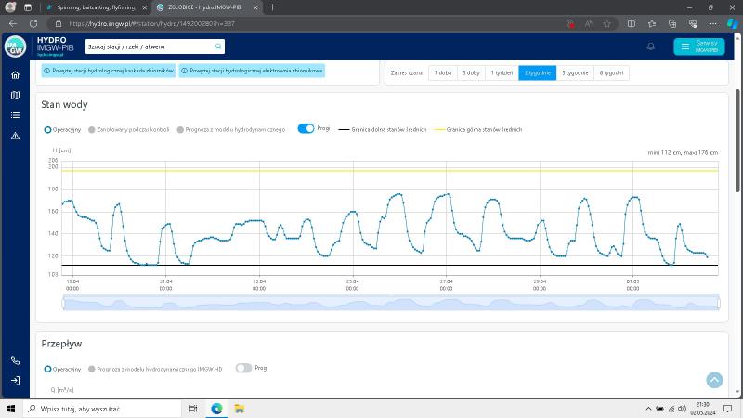This screenshot has height=418, width=743.
Task: Open the Serwisy IMGW-PIB menu
Action: point(699,46)
